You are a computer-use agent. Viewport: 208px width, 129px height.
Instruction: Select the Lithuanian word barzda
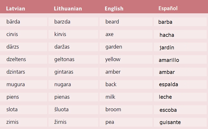click(62, 22)
